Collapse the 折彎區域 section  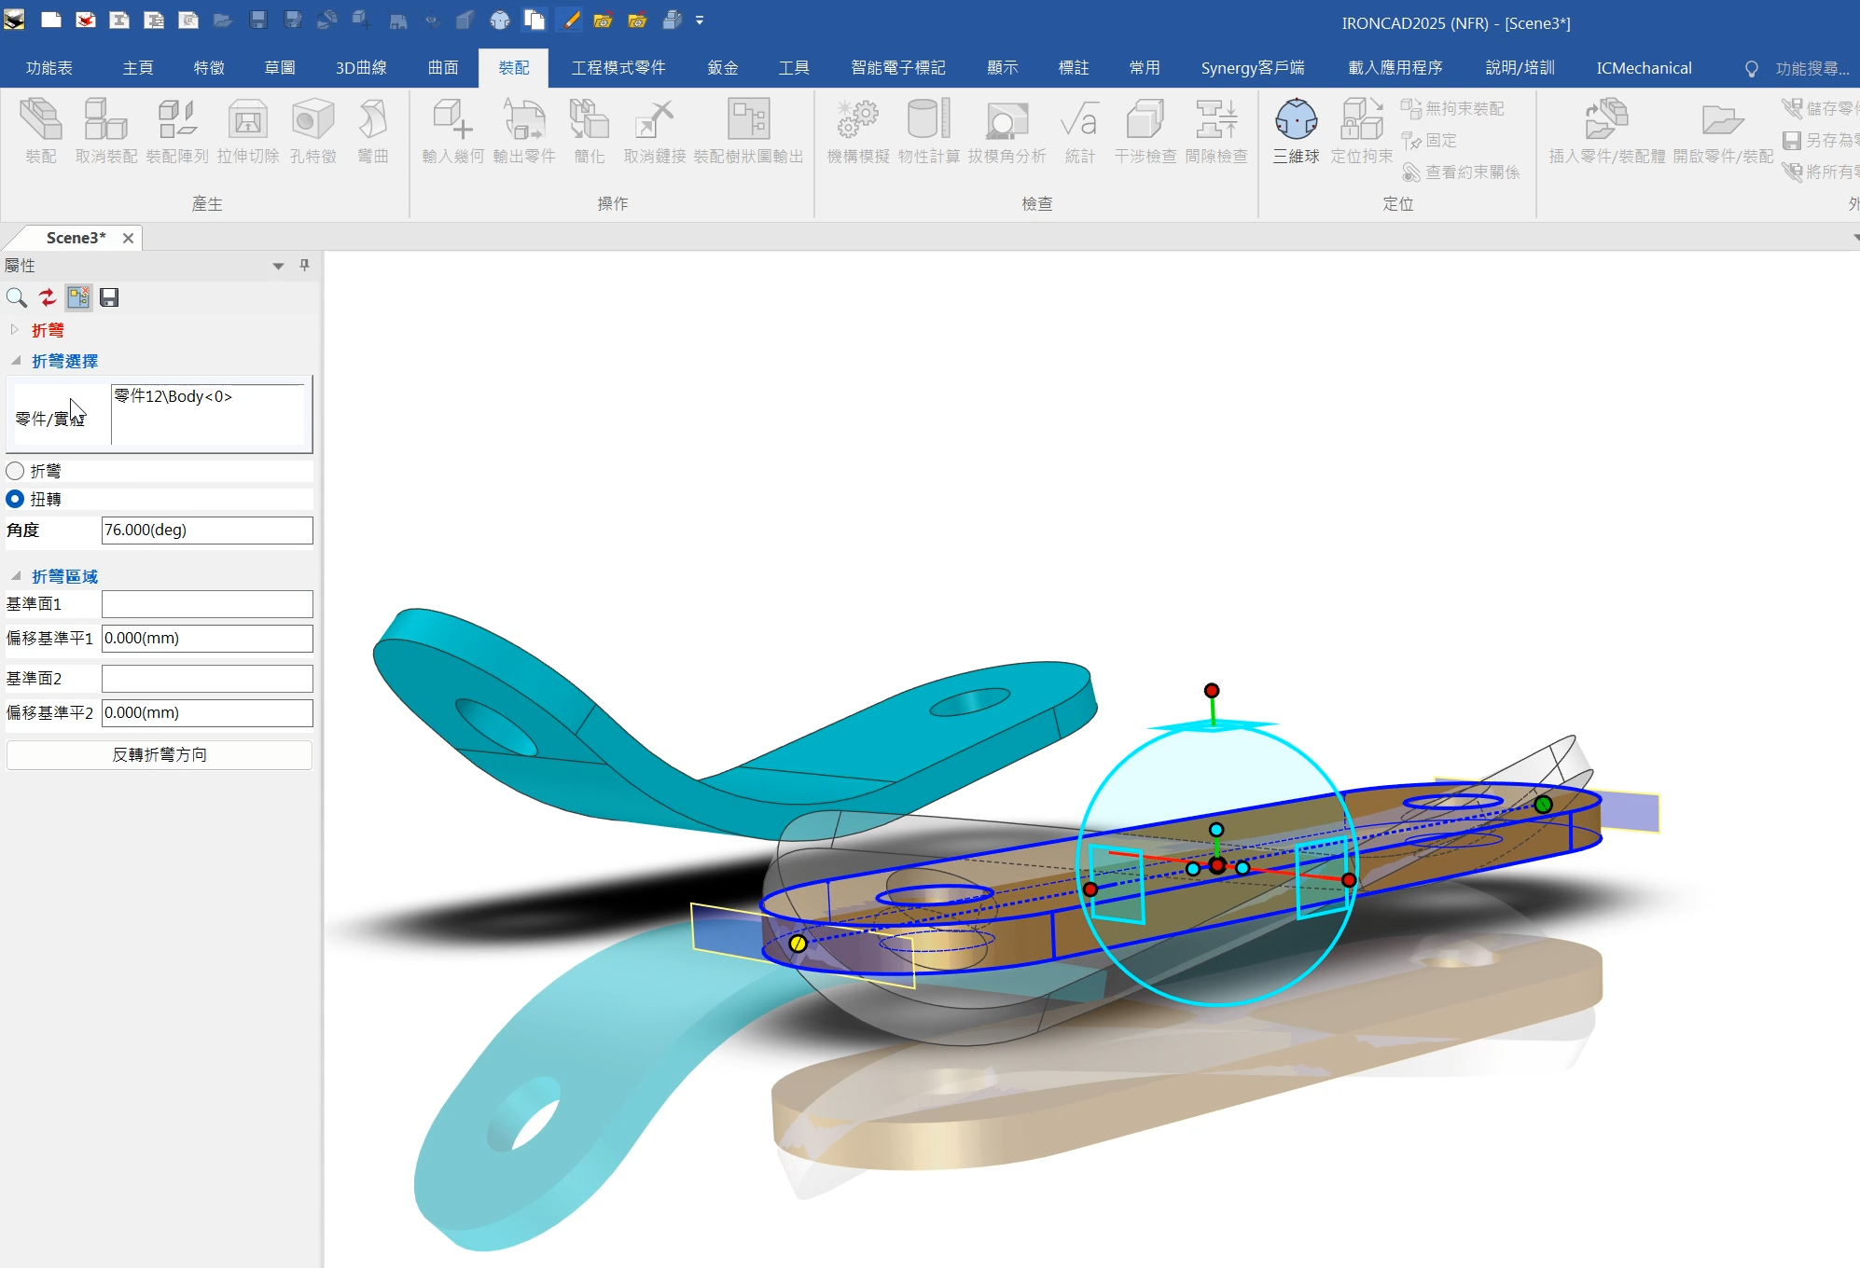(x=14, y=575)
